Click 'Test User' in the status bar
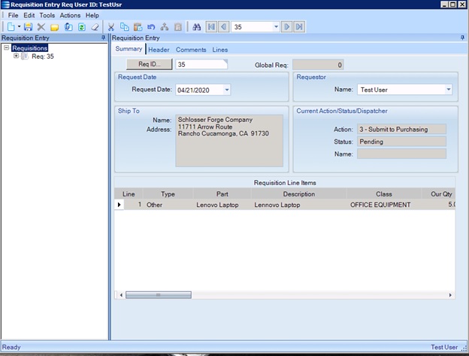The image size is (469, 356). (444, 347)
